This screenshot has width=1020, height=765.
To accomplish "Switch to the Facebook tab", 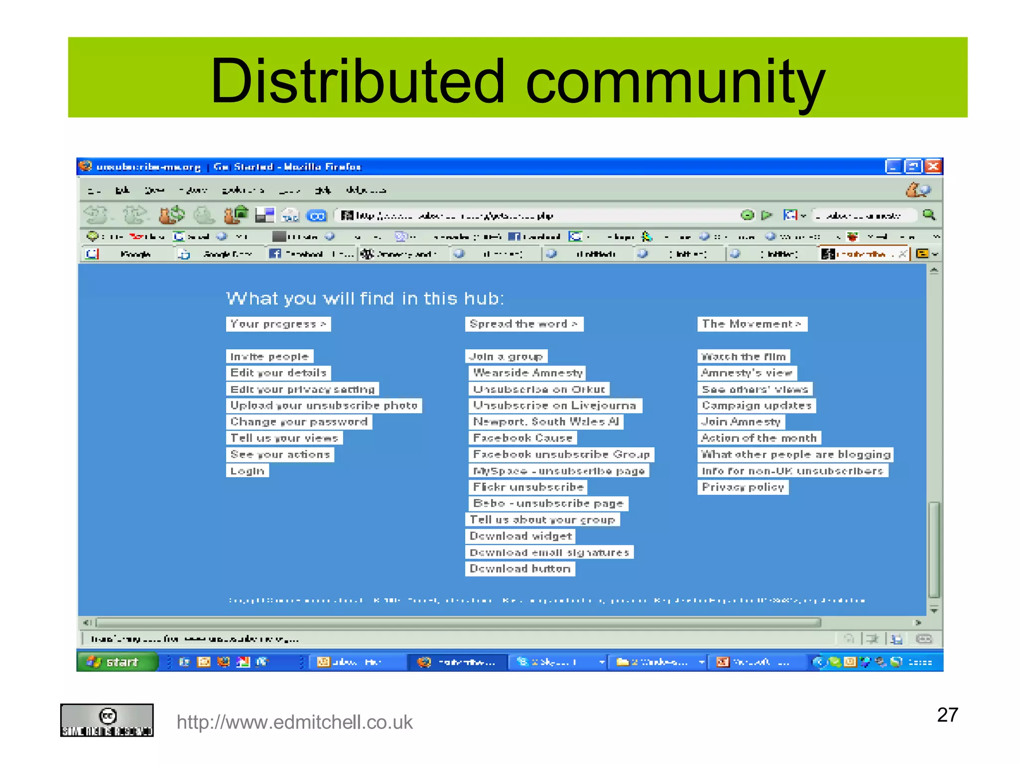I will click(x=312, y=254).
